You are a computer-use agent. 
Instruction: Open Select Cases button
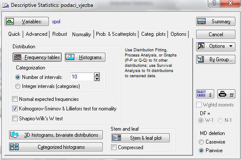(205, 94)
